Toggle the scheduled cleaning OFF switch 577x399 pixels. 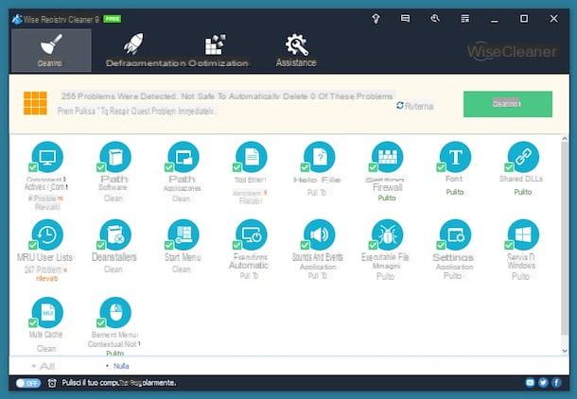click(28, 383)
